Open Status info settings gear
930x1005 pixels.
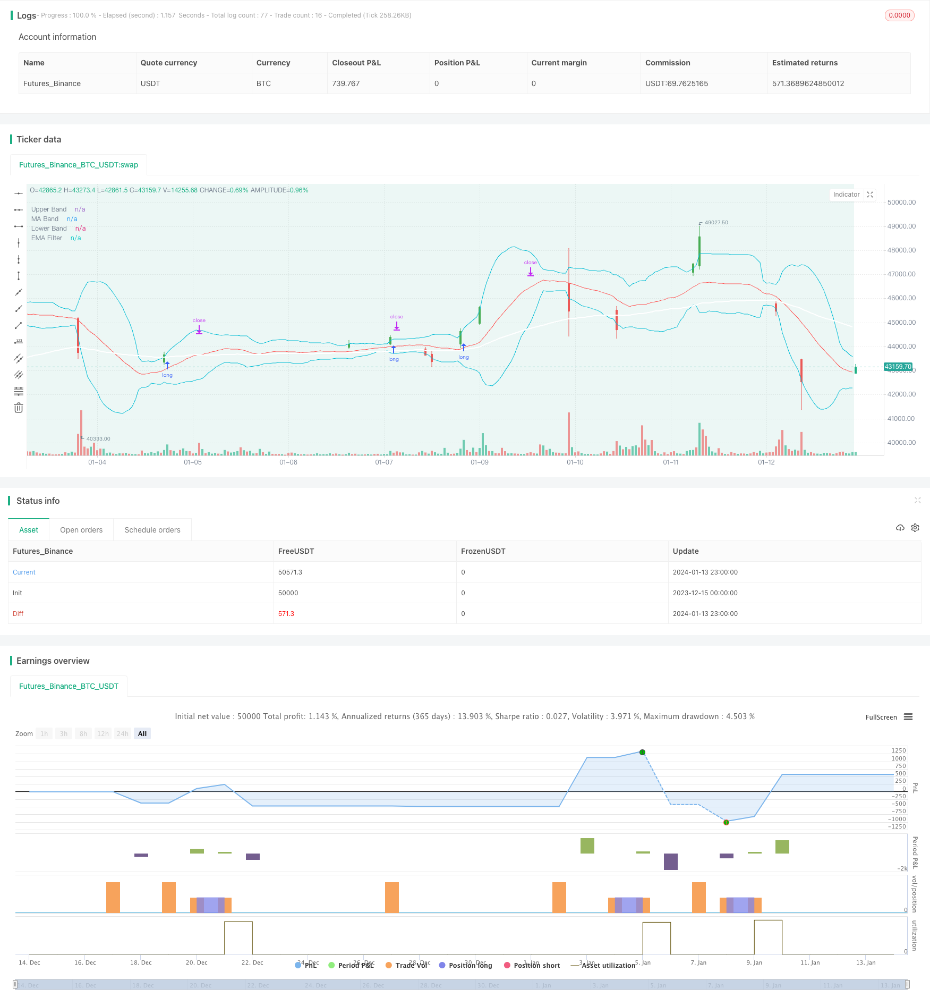(x=915, y=528)
